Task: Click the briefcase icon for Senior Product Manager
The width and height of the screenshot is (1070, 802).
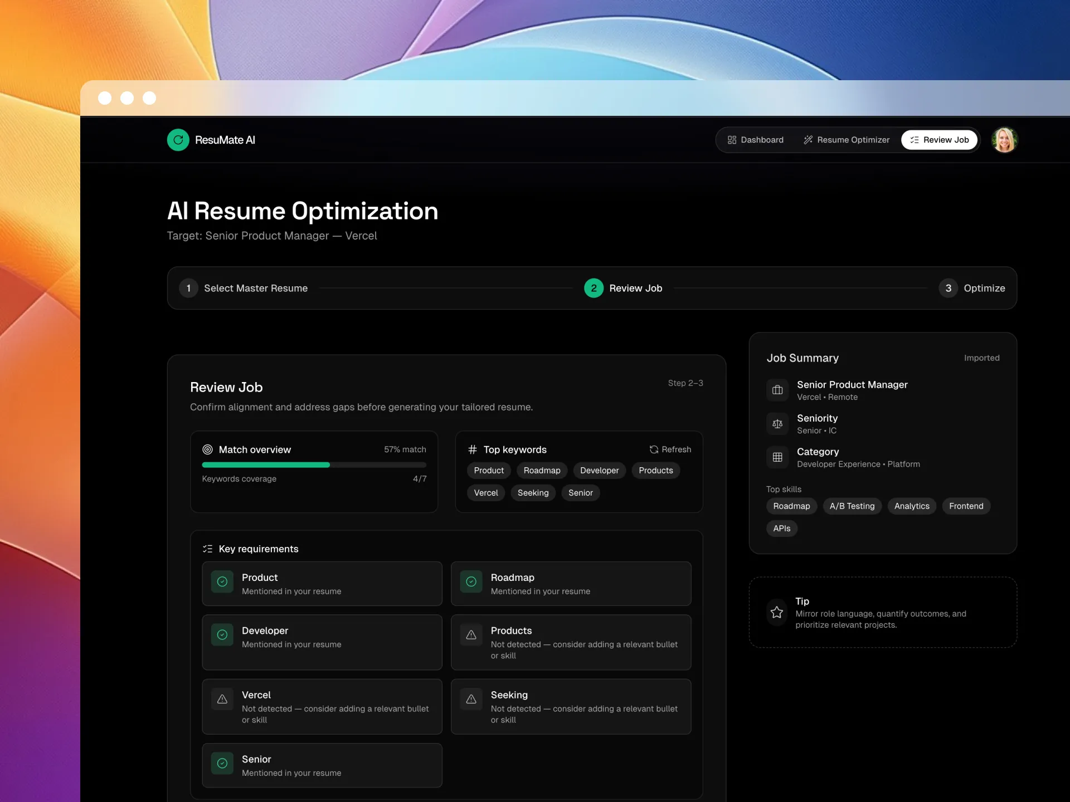Action: (x=777, y=390)
